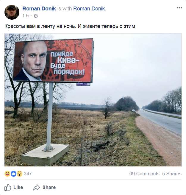Click the Share button label

(49, 187)
